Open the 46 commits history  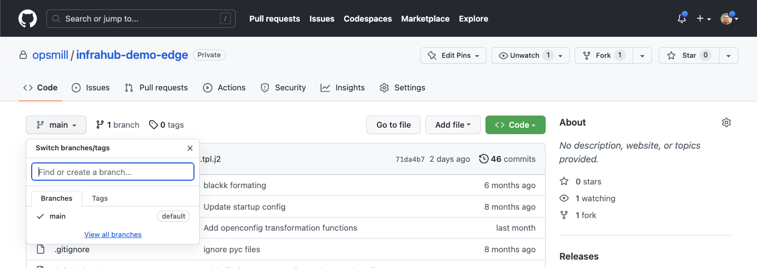507,159
